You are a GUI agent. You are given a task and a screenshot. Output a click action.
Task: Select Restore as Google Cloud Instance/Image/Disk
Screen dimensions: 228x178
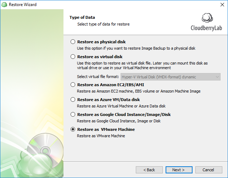point(73,115)
